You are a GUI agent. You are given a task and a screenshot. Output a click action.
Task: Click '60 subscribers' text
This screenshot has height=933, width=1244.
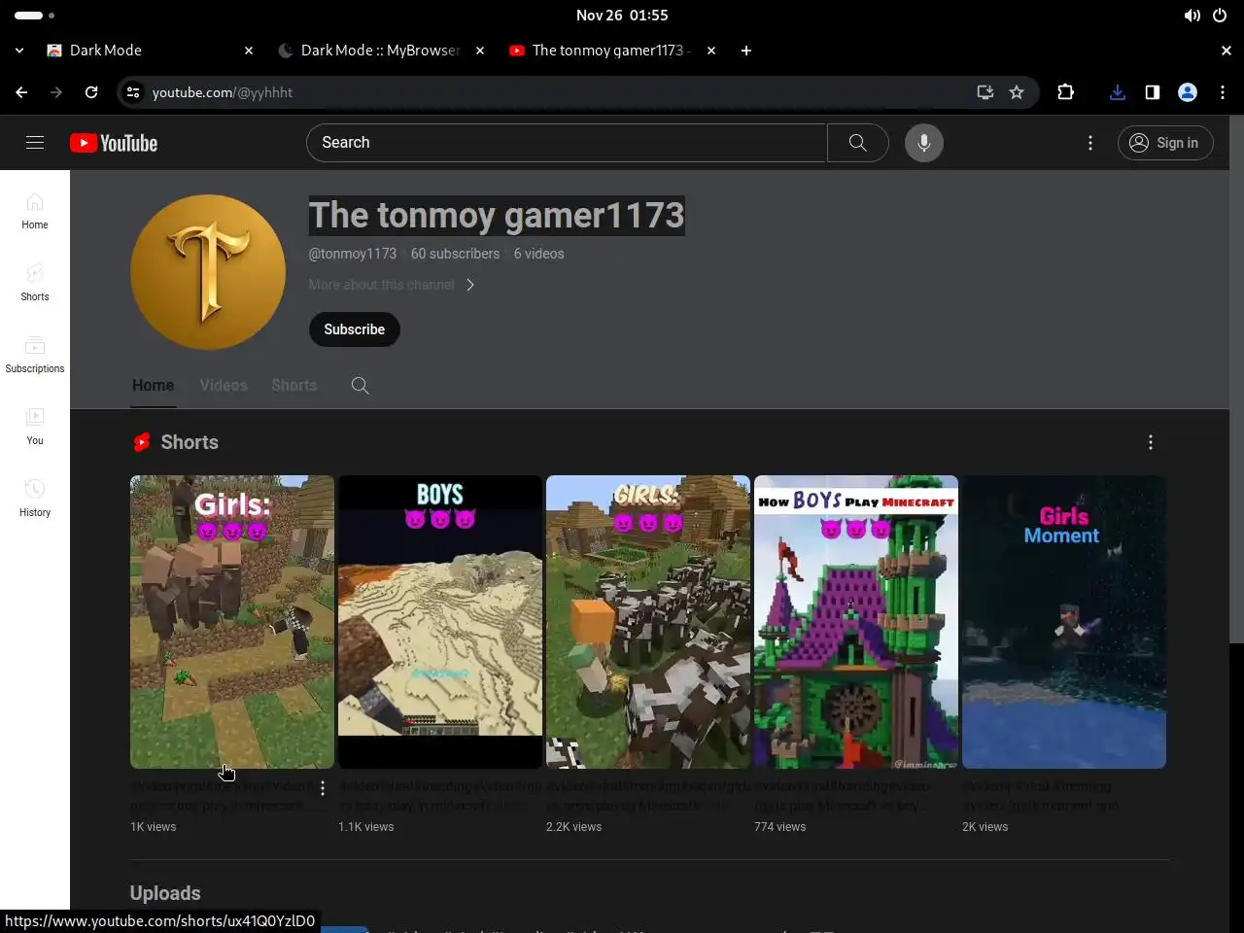(x=455, y=254)
